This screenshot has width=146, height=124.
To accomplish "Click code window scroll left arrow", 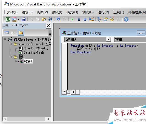I will click(73, 92).
